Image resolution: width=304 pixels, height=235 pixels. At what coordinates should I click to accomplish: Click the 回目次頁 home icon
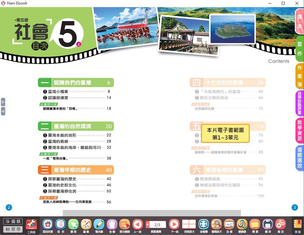pos(48,226)
